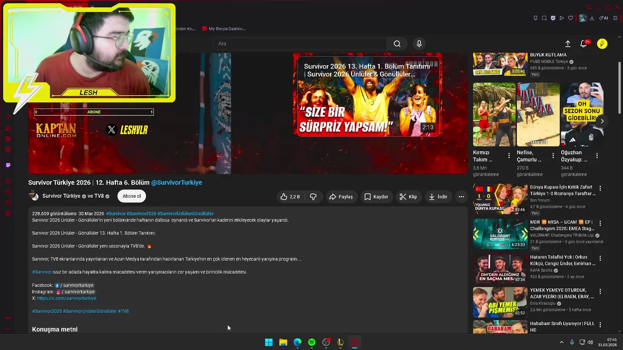Click the Abone ol subscribe button
Screen dimensions: 623x350
coord(131,196)
